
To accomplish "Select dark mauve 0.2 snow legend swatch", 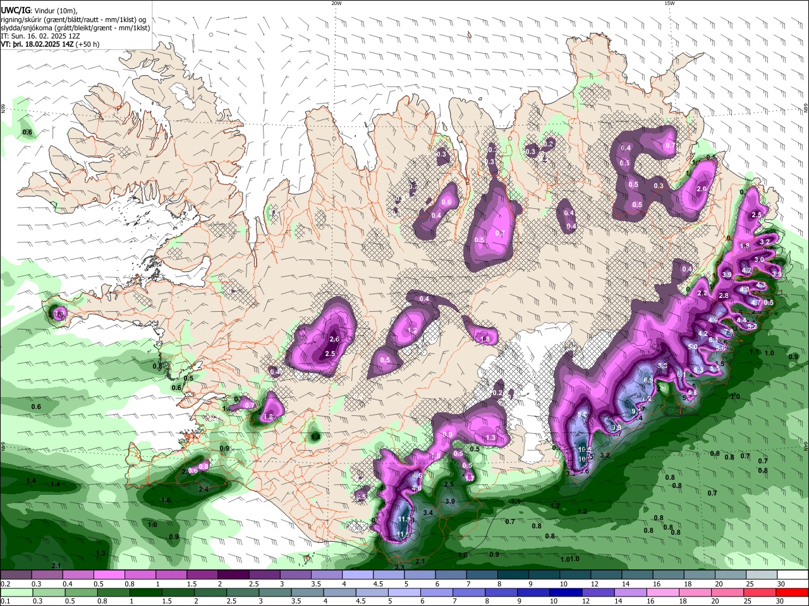I will tap(16, 575).
